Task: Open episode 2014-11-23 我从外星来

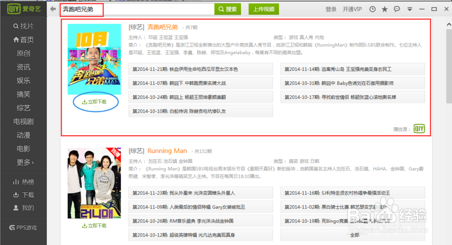Action: pyautogui.click(x=201, y=193)
